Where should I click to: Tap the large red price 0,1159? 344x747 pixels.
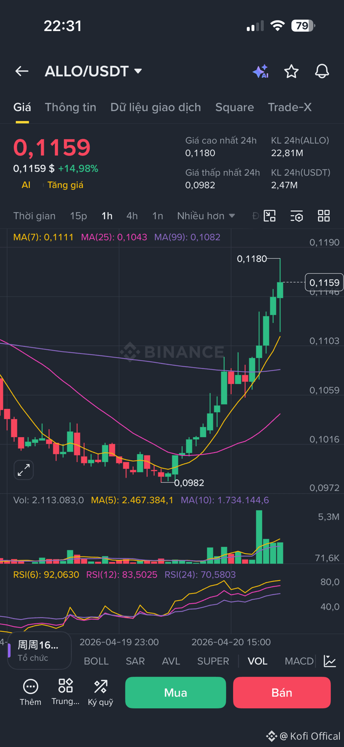coord(52,148)
